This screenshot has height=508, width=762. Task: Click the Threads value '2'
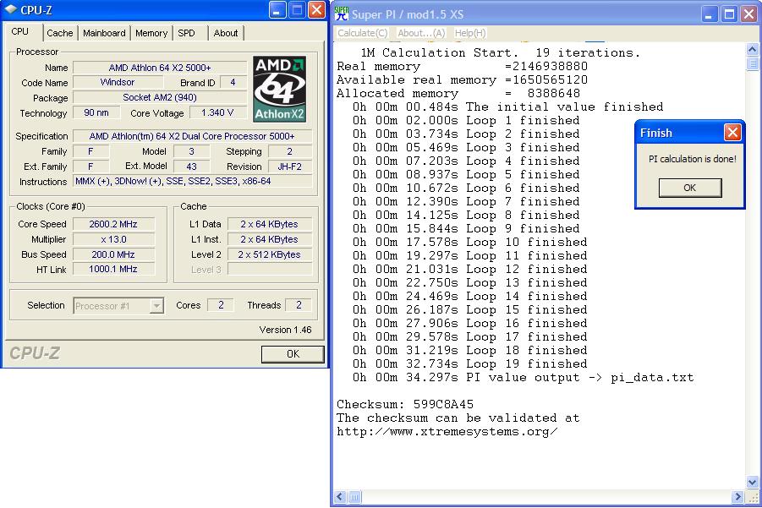tap(299, 305)
